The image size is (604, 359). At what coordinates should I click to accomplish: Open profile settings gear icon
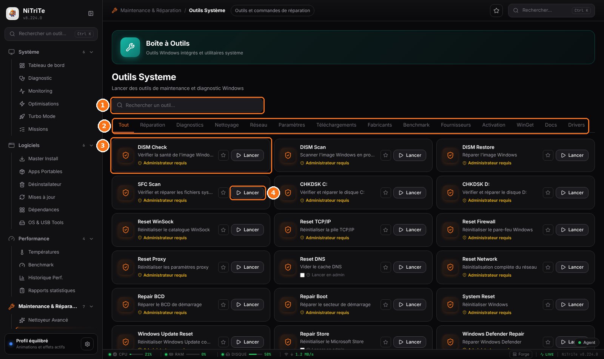pyautogui.click(x=87, y=344)
